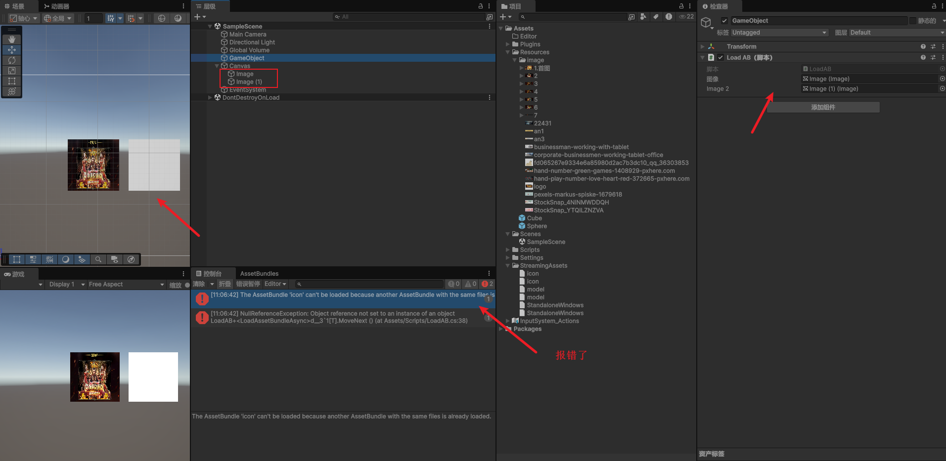Screen dimensions: 946x461
Task: Select the Move tool in the scene toolbar
Action: [11, 49]
